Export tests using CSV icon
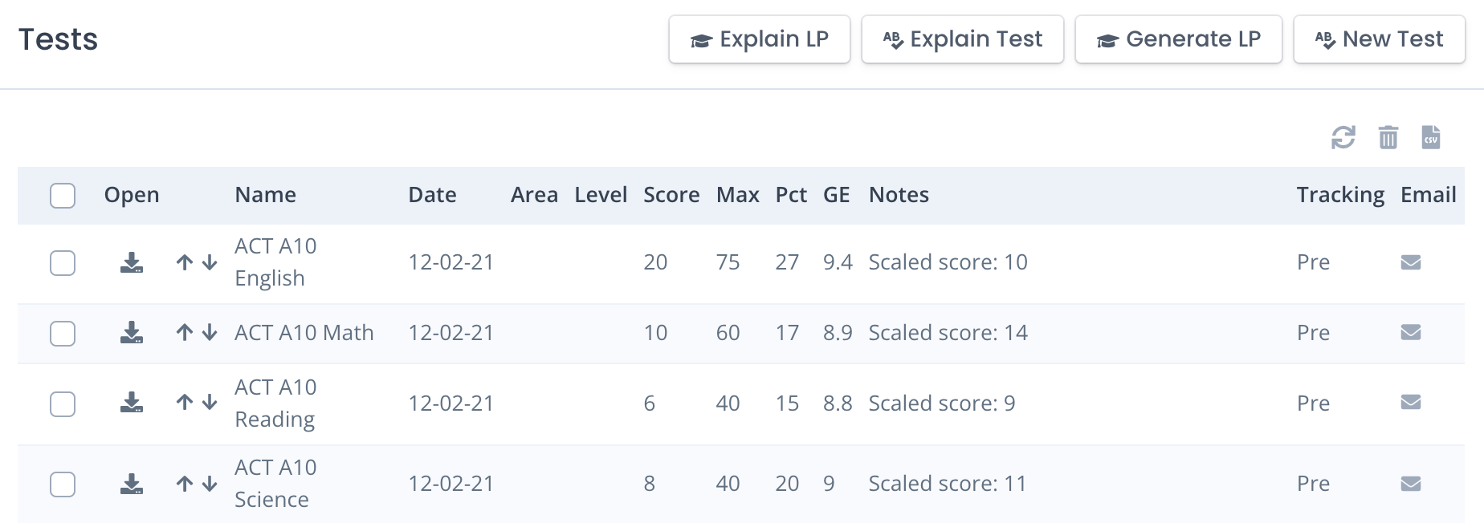This screenshot has height=523, width=1484. coord(1431,137)
